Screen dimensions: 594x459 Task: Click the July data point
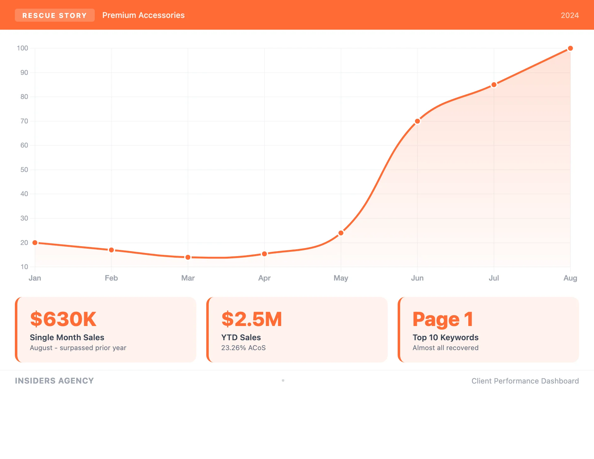[494, 85]
